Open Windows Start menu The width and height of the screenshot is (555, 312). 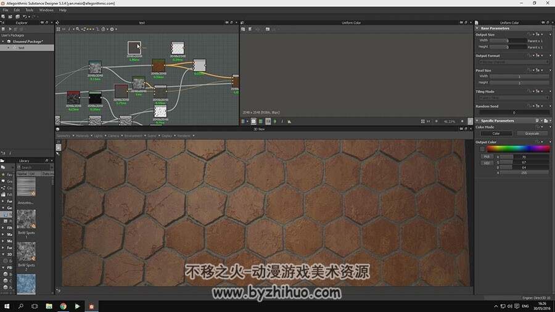7,306
